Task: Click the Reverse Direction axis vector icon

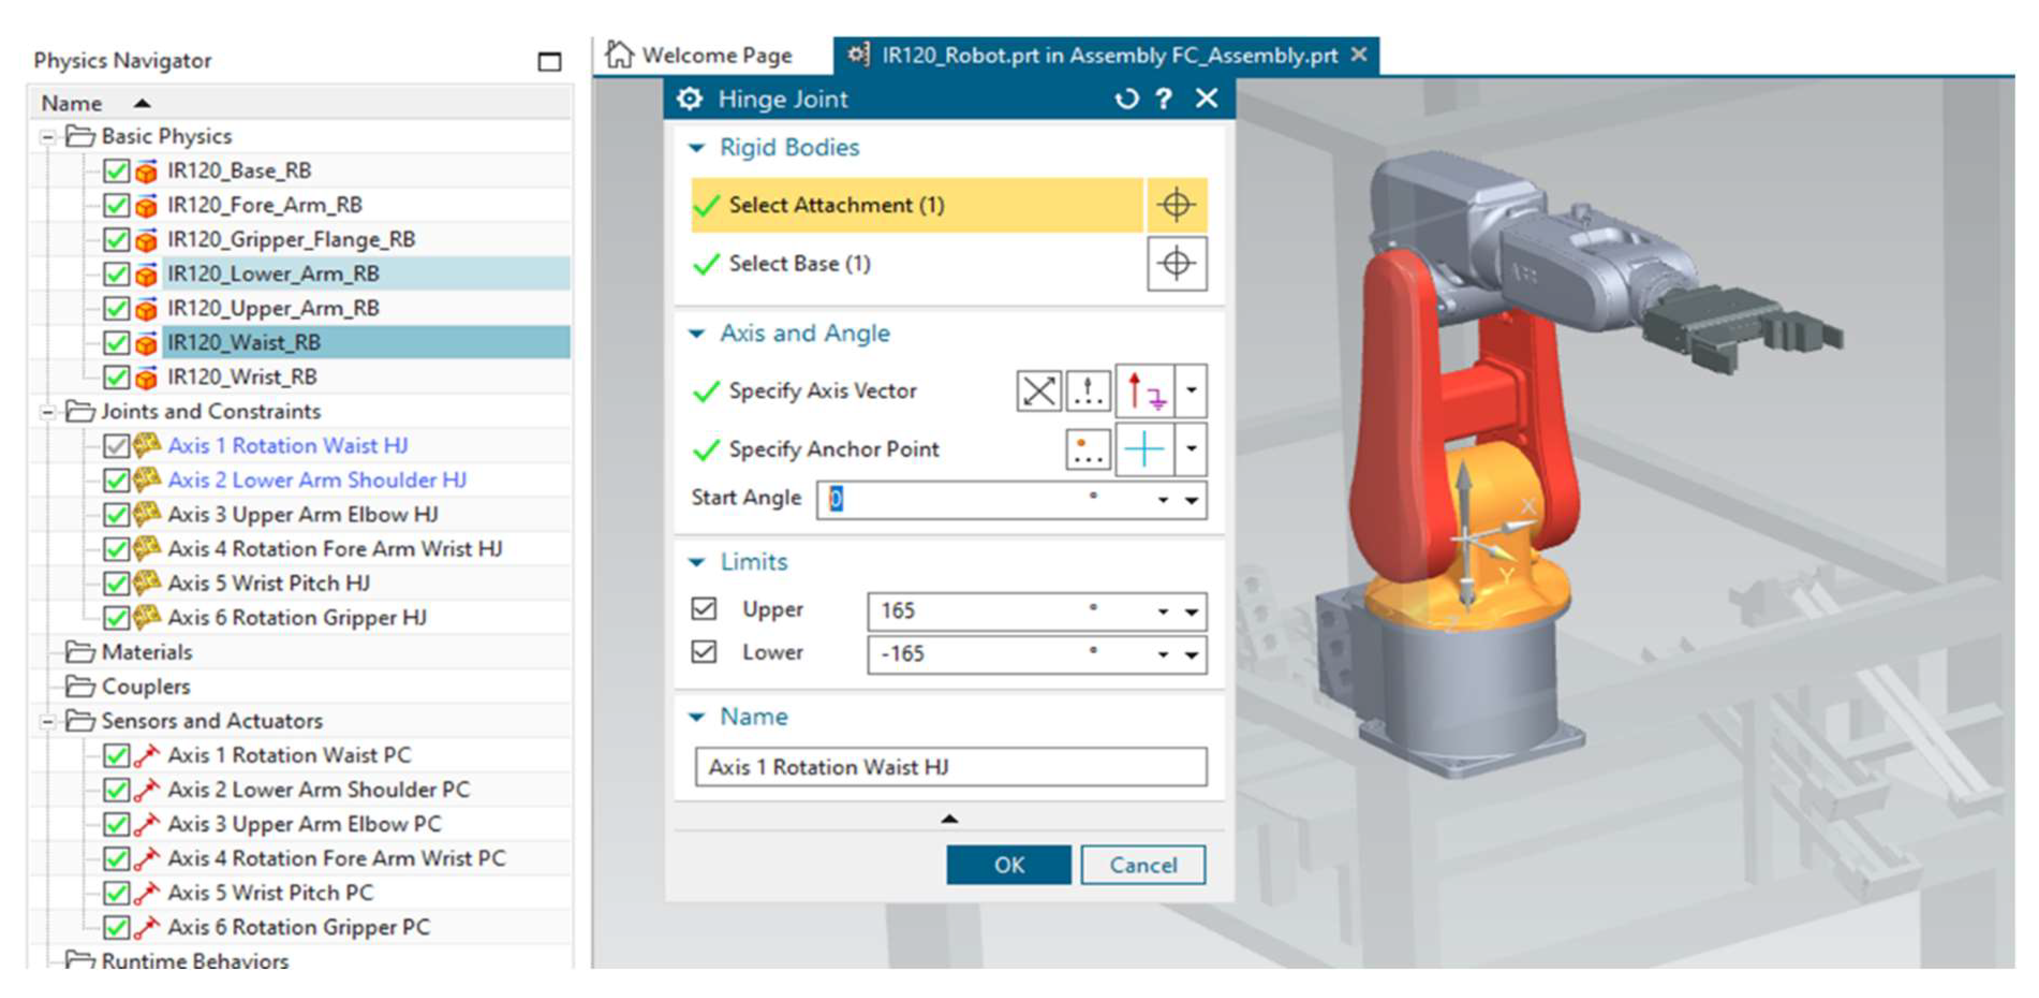Action: 1038,391
